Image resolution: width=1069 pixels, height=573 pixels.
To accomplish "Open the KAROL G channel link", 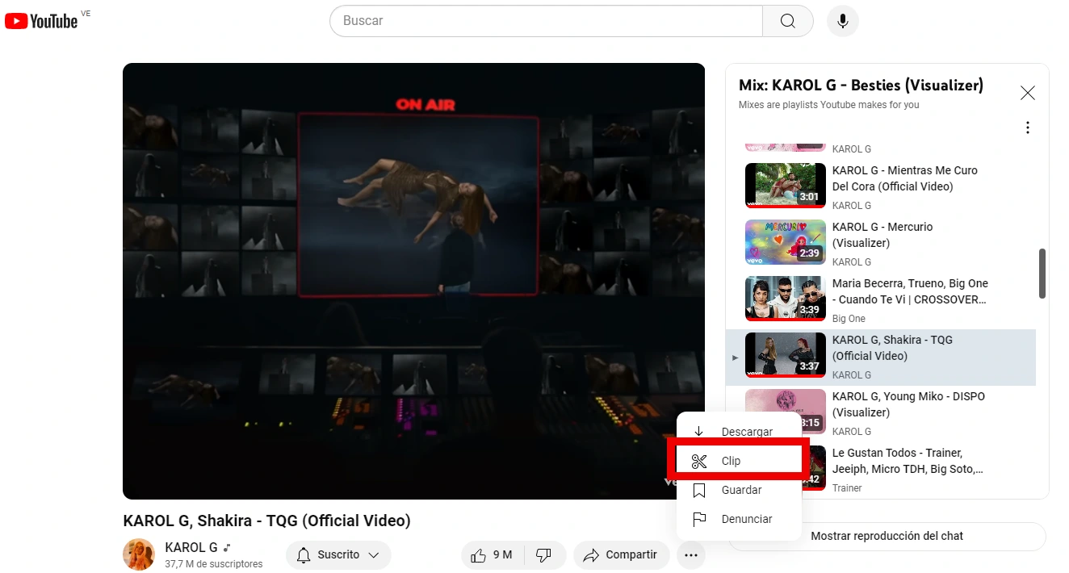I will click(x=192, y=546).
